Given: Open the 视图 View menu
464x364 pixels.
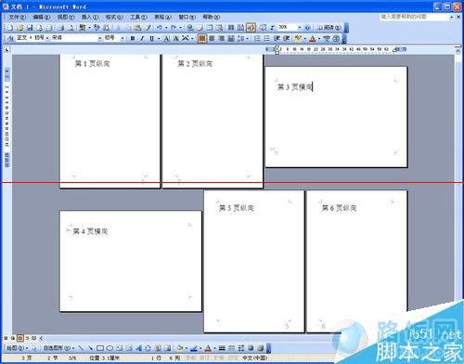Looking at the screenshot, I should tap(66, 17).
